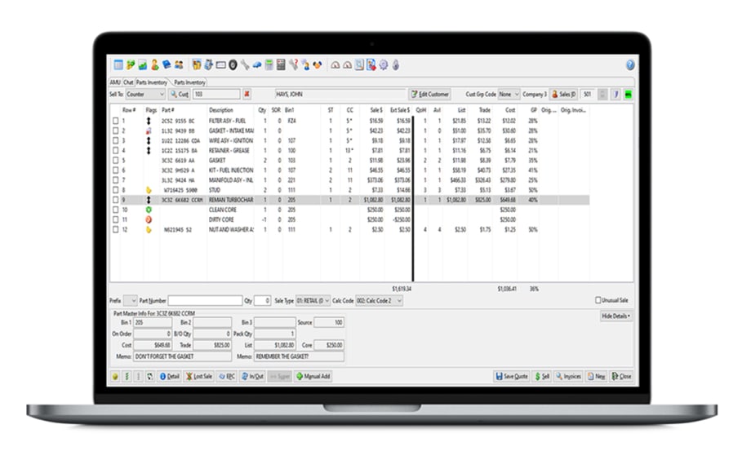Click the Sales ID button

coord(564,95)
